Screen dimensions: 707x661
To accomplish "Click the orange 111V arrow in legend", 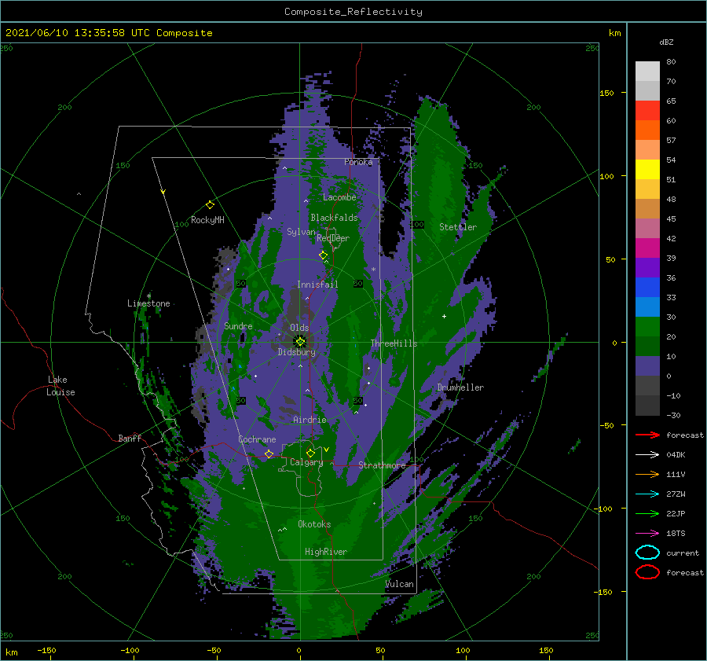I will [x=647, y=474].
